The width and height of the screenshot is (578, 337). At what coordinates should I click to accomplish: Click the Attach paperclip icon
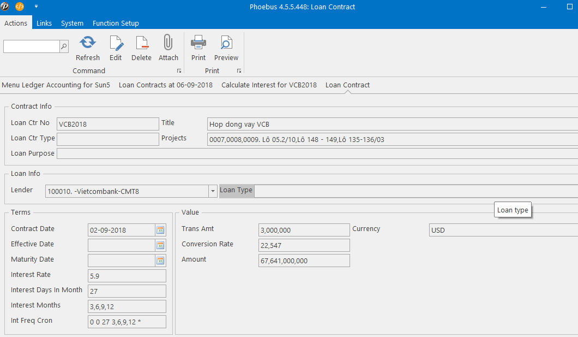[x=168, y=43]
